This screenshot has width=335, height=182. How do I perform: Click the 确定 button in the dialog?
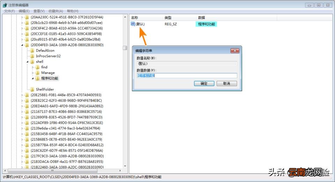click(204, 84)
